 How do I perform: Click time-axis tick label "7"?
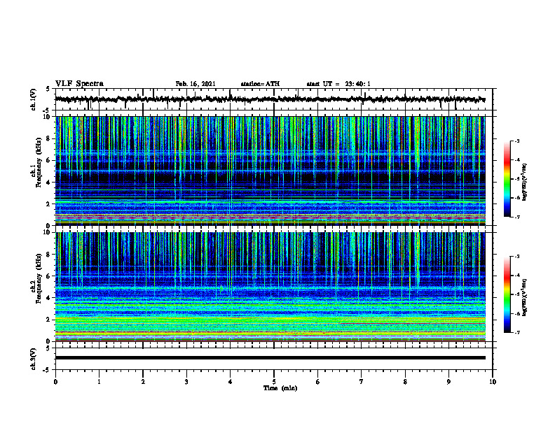click(362, 382)
